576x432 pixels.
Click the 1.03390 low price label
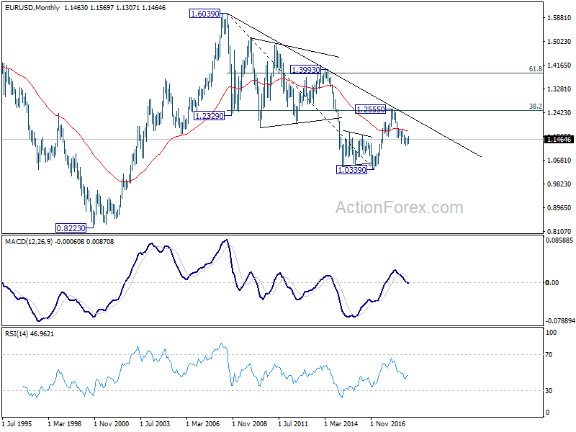(351, 170)
